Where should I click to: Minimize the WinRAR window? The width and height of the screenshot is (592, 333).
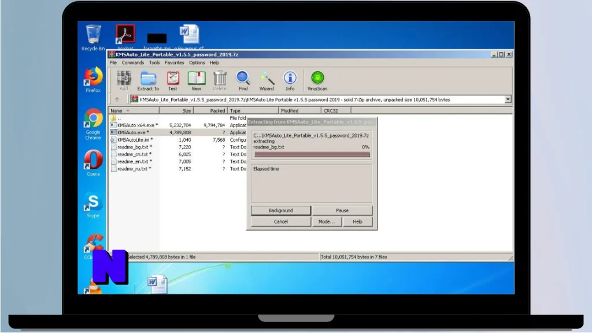pos(494,54)
